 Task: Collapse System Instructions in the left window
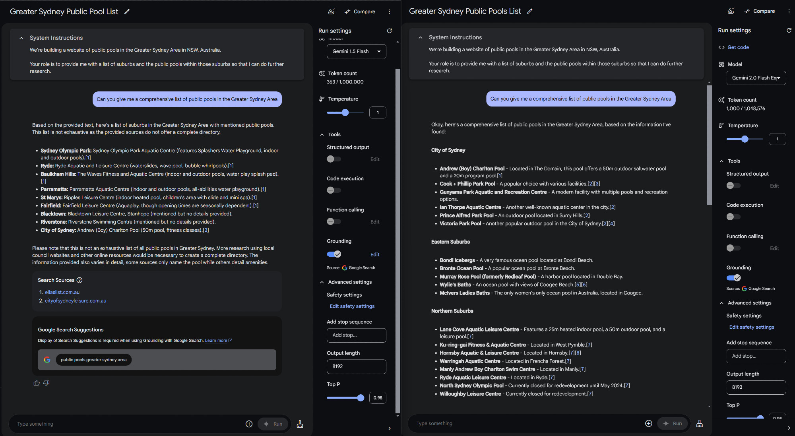(21, 38)
